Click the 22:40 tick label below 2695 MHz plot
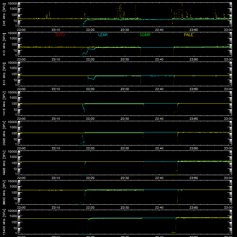 pos(159,148)
